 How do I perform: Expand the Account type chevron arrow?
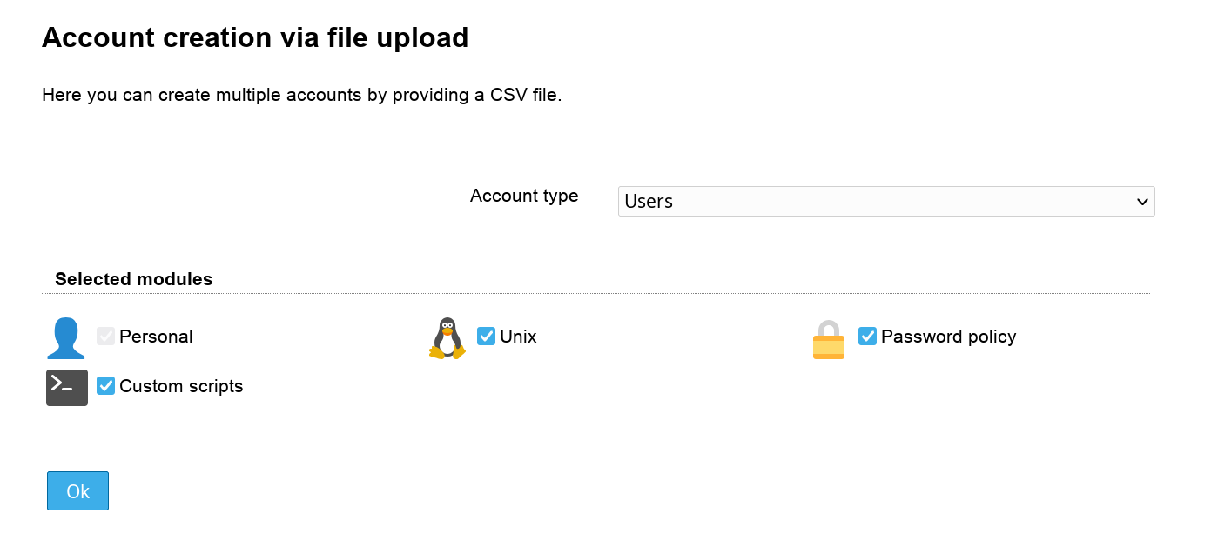[x=1142, y=202]
